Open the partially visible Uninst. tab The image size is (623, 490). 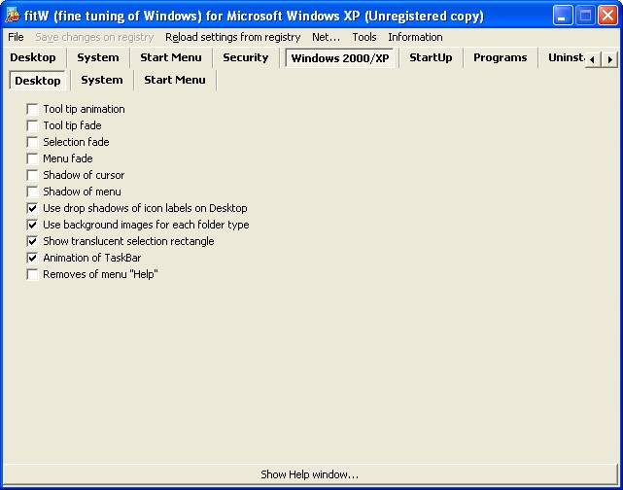[x=566, y=57]
